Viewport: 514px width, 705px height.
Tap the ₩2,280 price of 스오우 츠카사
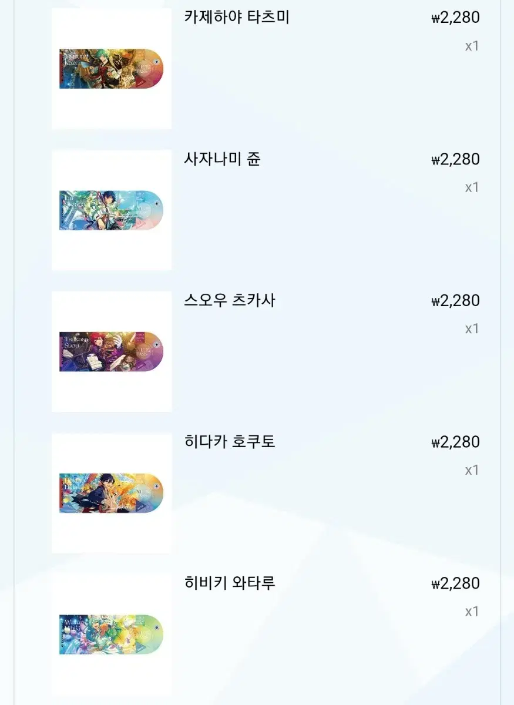455,301
